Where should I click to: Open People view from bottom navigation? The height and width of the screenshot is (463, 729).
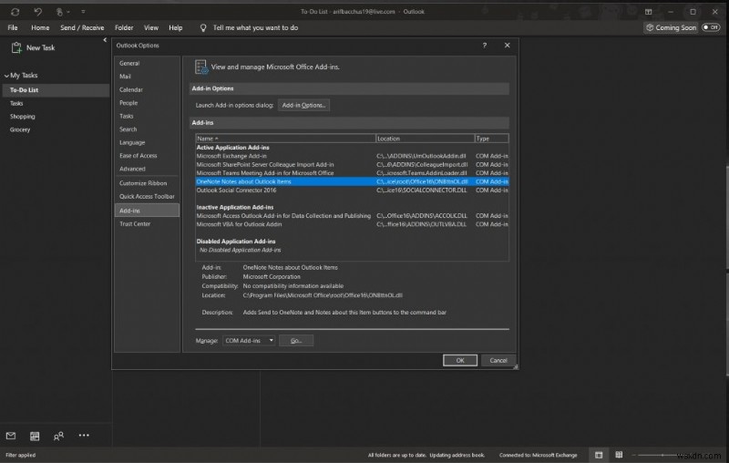pos(58,436)
